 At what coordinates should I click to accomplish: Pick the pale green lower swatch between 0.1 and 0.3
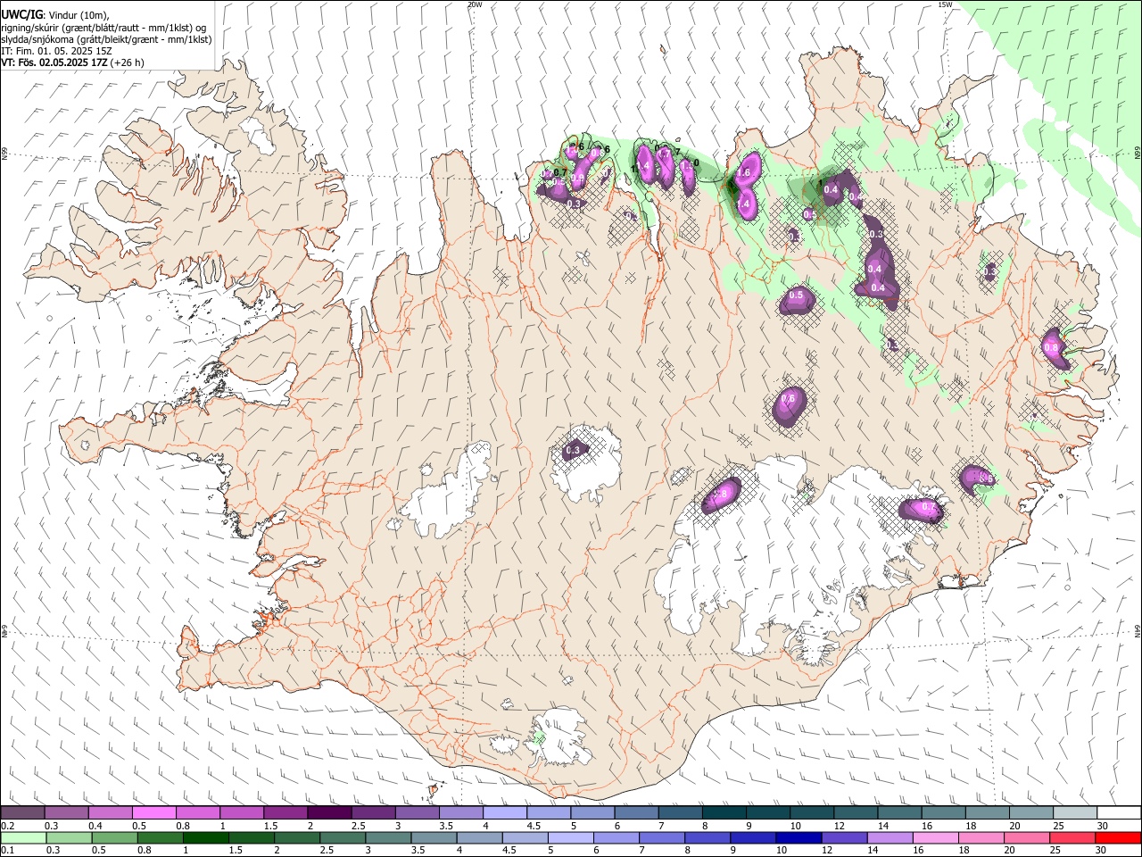pos(22,837)
